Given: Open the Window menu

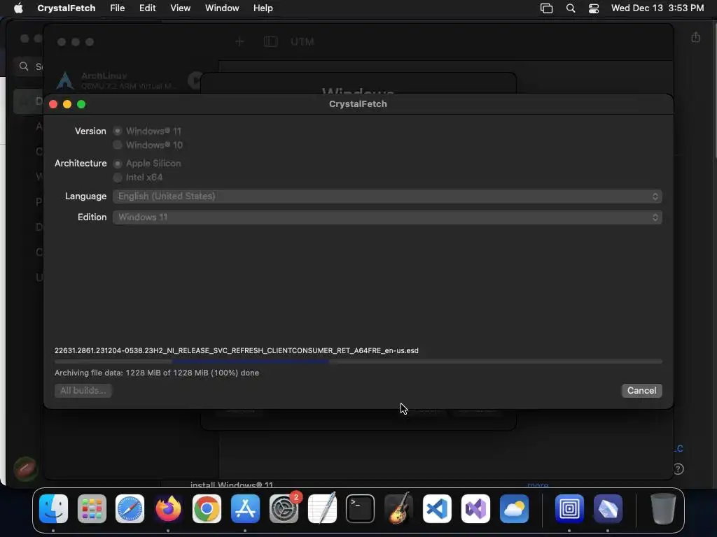Looking at the screenshot, I should click(222, 8).
